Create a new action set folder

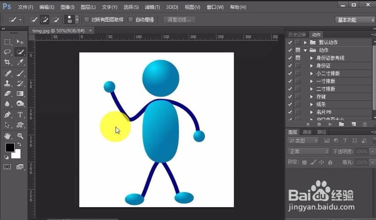(341, 124)
